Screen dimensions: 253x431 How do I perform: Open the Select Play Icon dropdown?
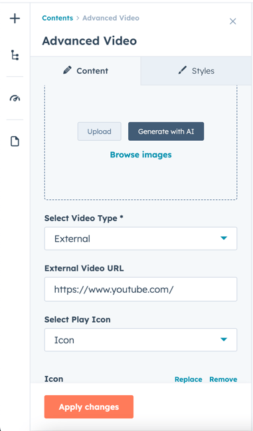click(x=141, y=340)
